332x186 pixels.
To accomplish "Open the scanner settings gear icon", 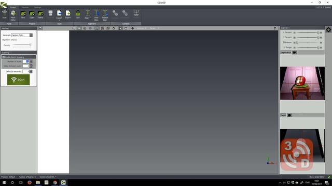I will click(x=328, y=30).
